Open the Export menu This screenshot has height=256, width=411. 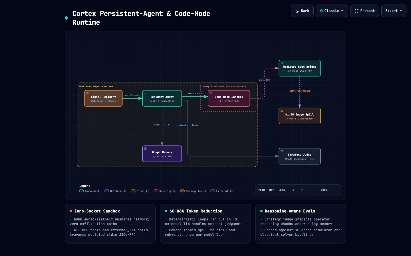(x=394, y=11)
